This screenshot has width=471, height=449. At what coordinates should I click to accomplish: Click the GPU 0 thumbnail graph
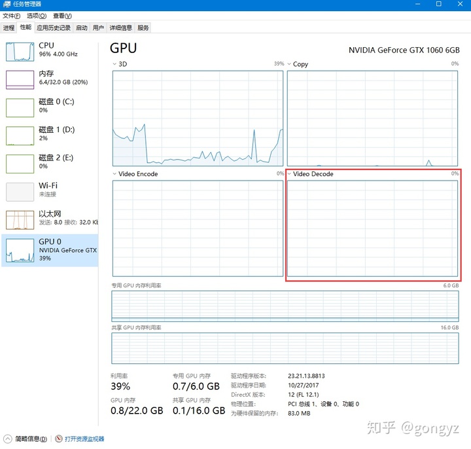point(20,251)
